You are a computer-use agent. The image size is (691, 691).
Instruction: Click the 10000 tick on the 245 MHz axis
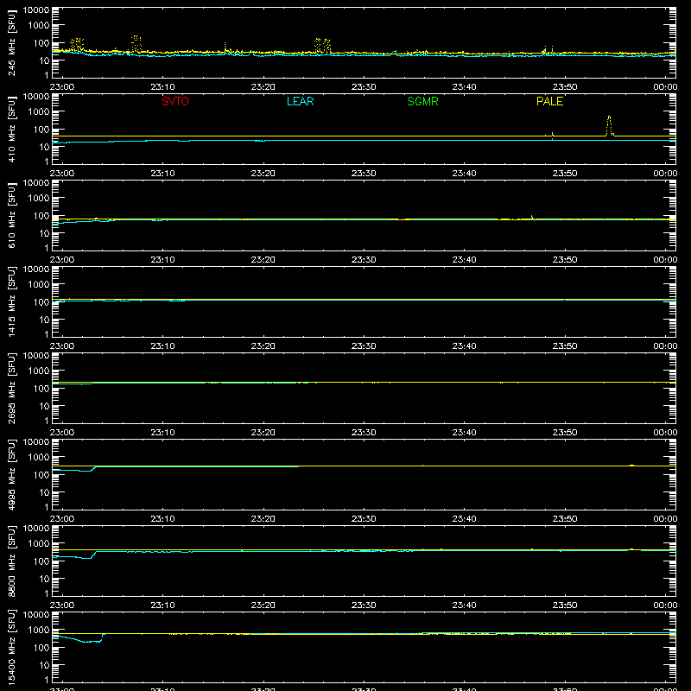pyautogui.click(x=36, y=10)
